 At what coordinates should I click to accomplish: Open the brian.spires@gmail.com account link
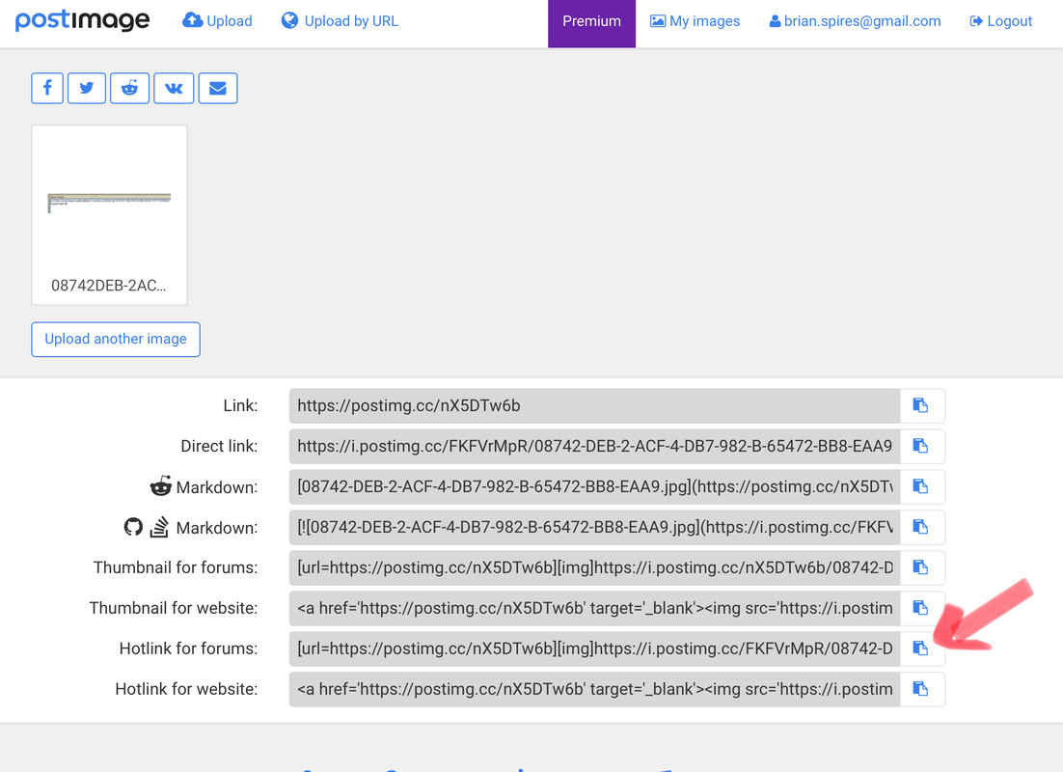tap(855, 21)
